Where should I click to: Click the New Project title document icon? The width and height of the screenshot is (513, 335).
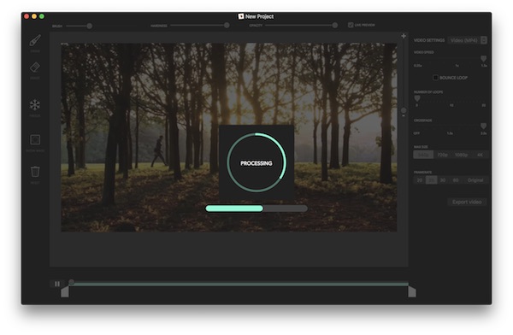click(241, 16)
